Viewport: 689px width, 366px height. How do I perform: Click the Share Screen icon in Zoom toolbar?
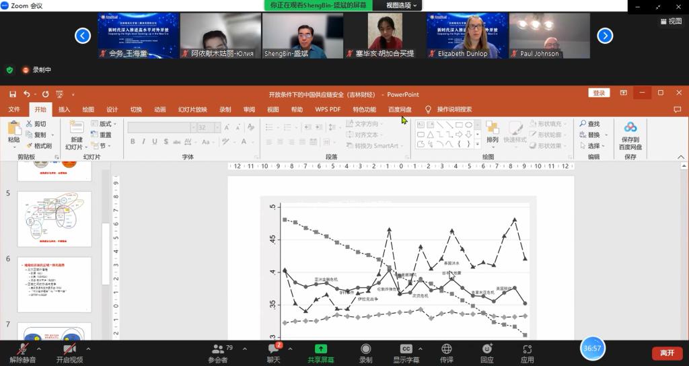click(321, 349)
